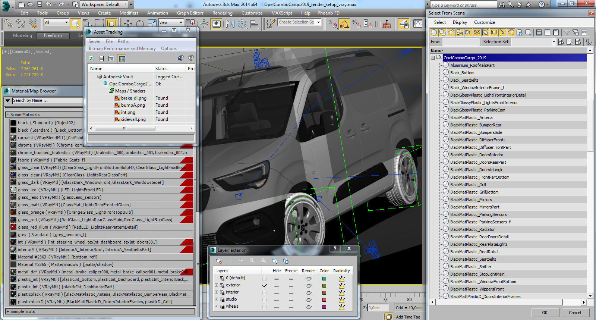596x320 pixels.
Task: Open the Graph Editors menu
Action: 190,13
